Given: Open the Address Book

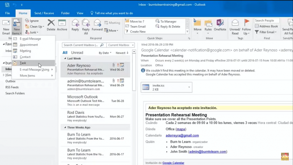Looking at the screenshot, I should [266, 26].
